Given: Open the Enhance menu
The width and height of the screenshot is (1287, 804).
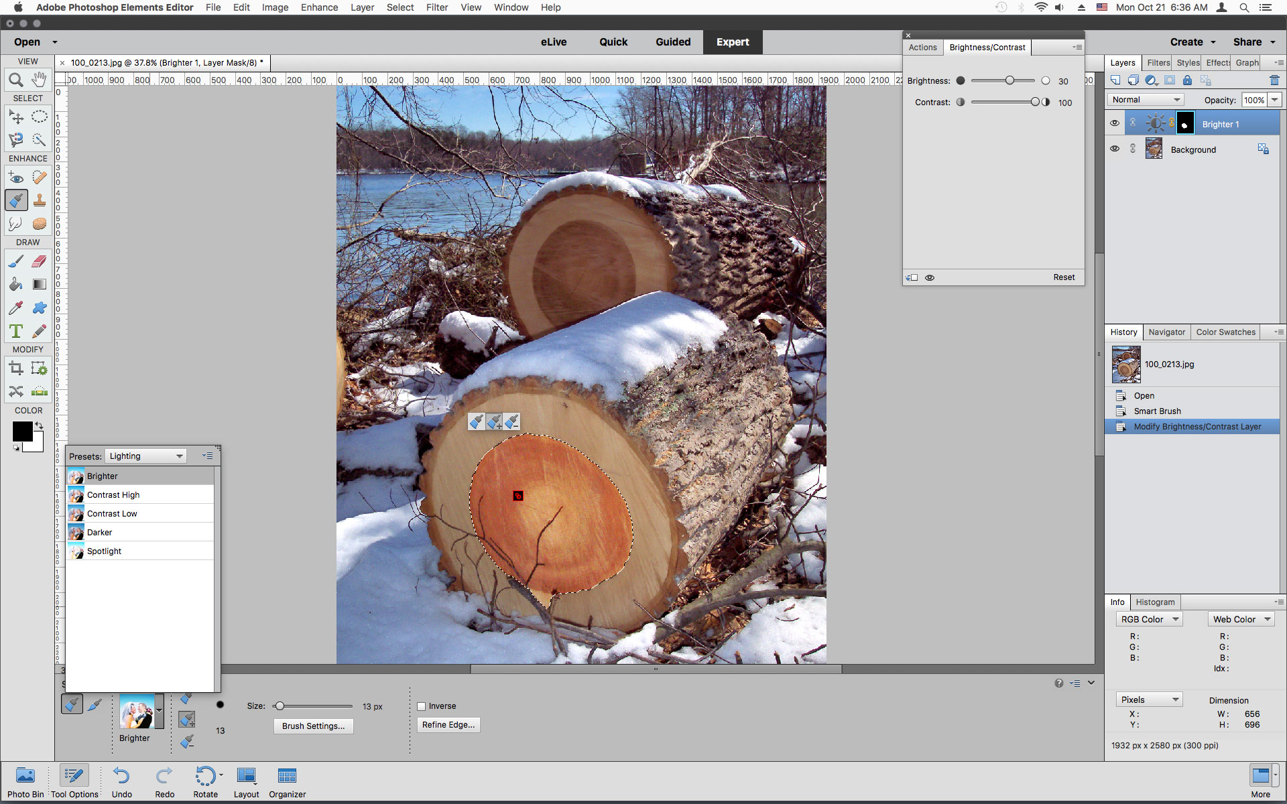Looking at the screenshot, I should [319, 7].
